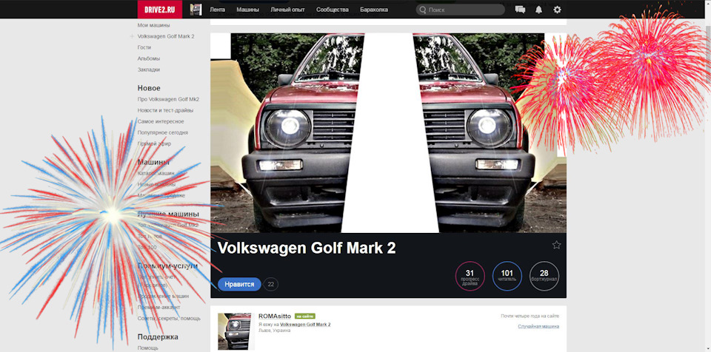Open ROMAsitto's car avatar thumbnail

[x=234, y=331]
